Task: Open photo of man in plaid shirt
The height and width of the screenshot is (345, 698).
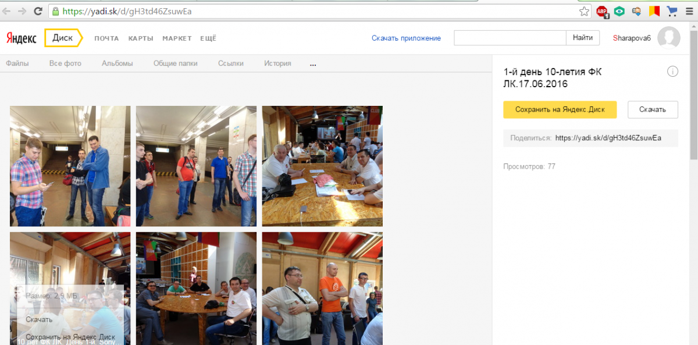Action: [x=70, y=166]
